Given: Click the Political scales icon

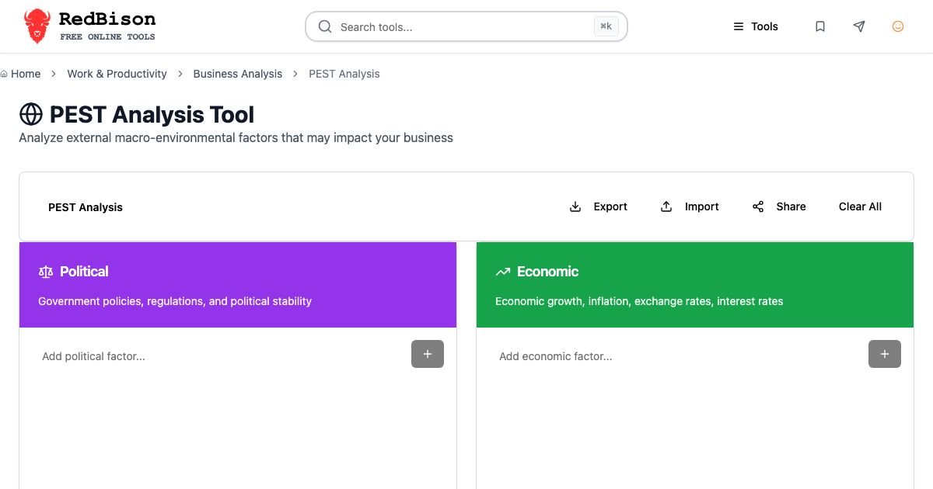Looking at the screenshot, I should pos(46,272).
